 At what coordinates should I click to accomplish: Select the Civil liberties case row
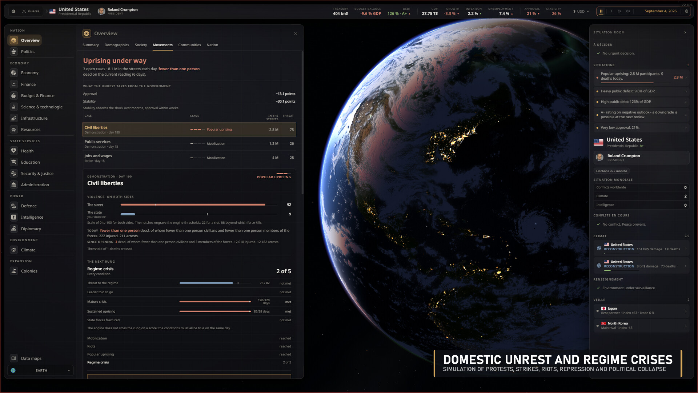click(x=189, y=130)
